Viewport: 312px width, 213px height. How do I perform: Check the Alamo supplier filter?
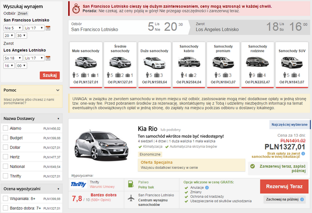(5, 129)
